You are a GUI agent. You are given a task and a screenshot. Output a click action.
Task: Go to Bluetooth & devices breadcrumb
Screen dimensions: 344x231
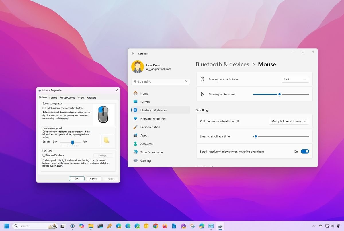coord(222,64)
